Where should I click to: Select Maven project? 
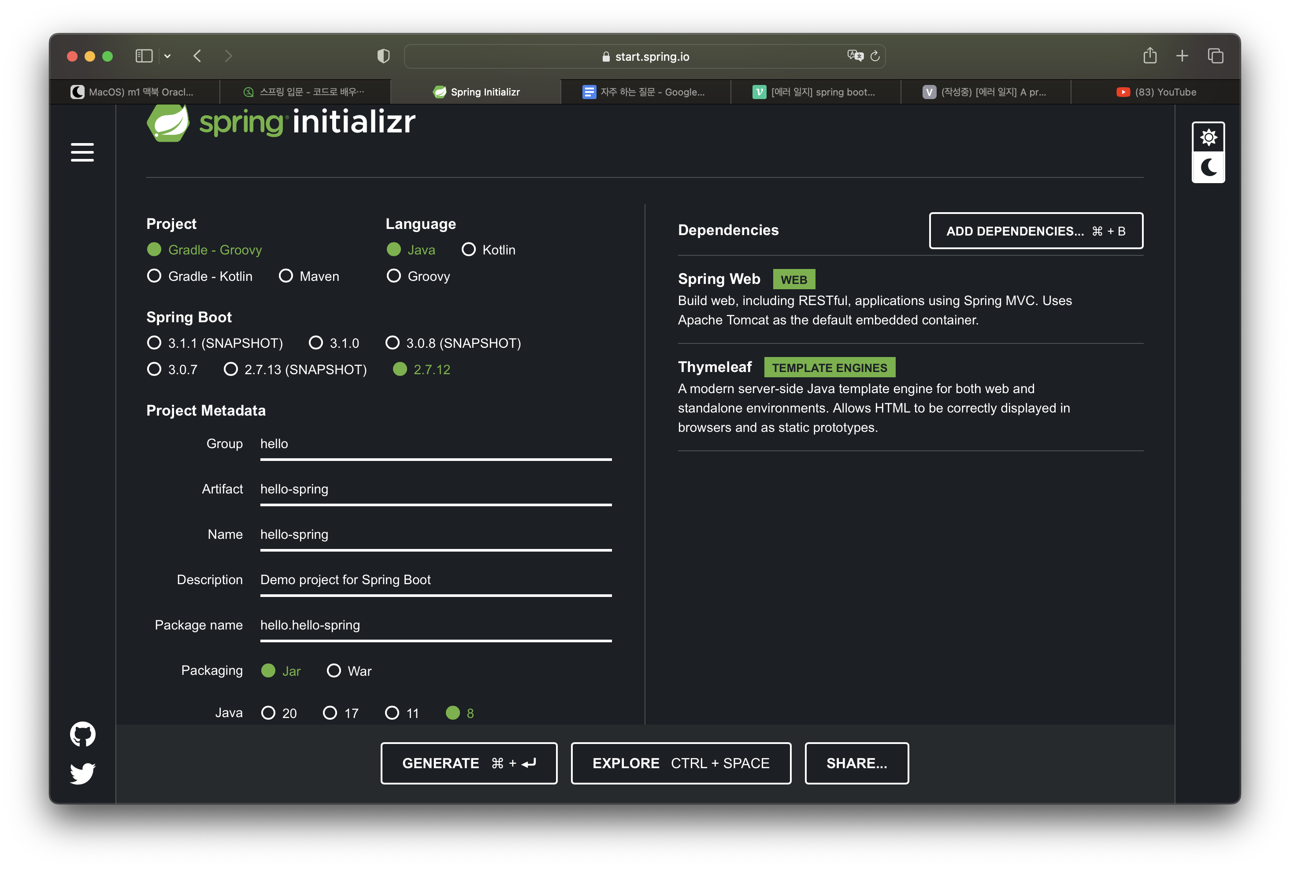pyautogui.click(x=309, y=276)
